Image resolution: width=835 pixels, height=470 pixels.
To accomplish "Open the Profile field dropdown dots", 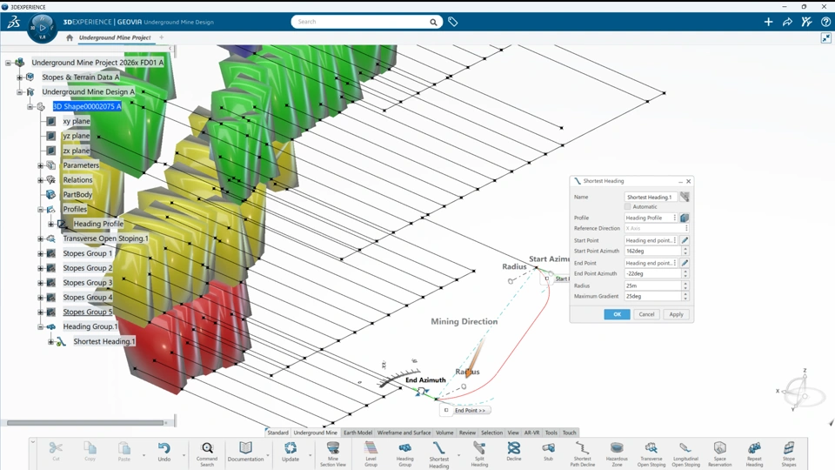I will tap(675, 218).
